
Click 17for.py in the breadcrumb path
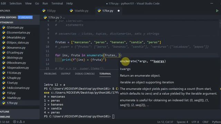pyautogui.click(x=54, y=18)
